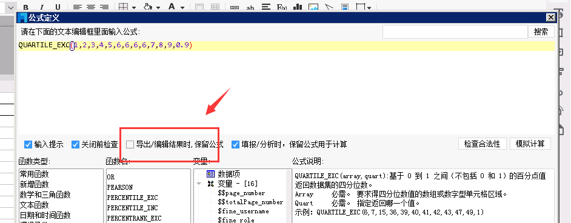
Task: Select the OR function name
Action: 111,177
